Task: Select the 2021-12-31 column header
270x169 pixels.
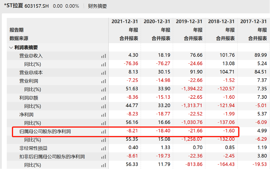Action: 125,21
